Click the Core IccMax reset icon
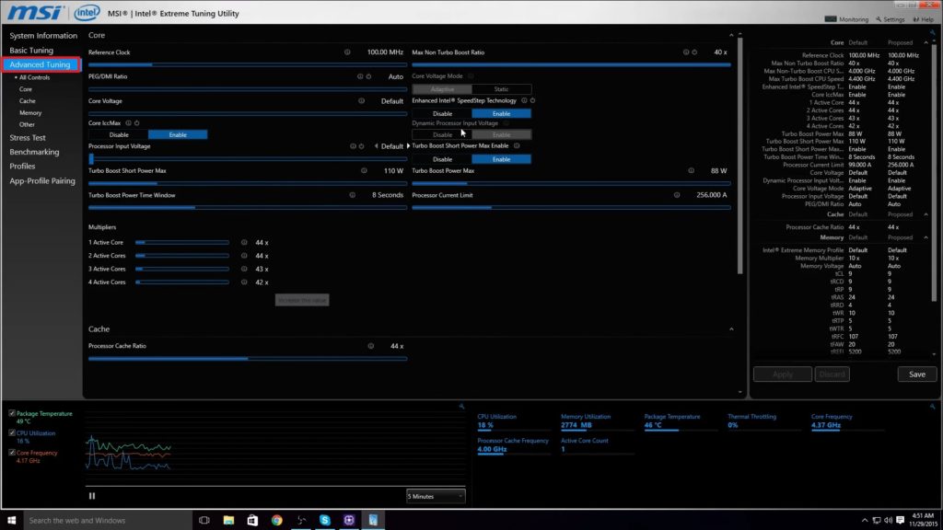 (x=137, y=123)
